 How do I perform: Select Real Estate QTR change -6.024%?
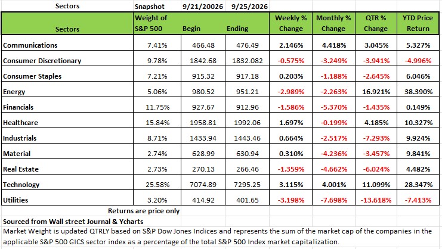click(x=376, y=169)
